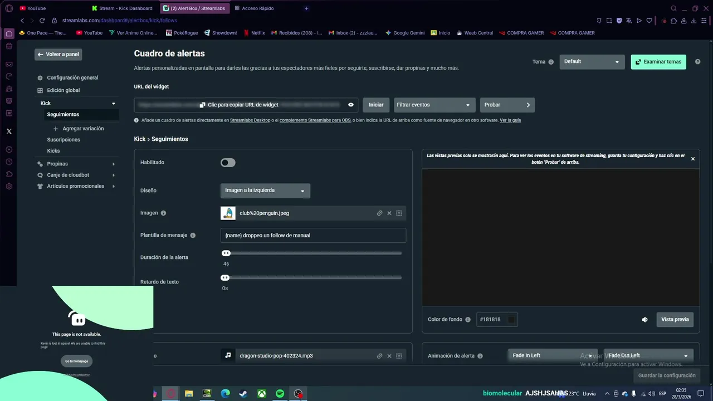Go back with the browser arrow
The height and width of the screenshot is (401, 713).
22,21
